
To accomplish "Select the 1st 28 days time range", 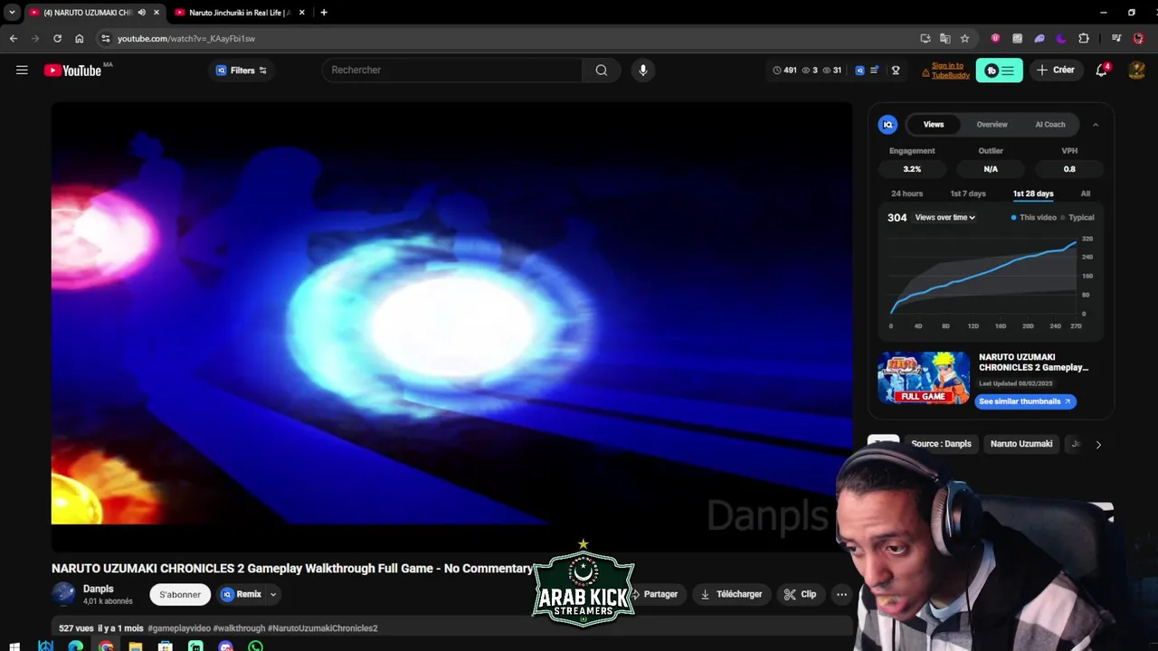I will [x=1033, y=193].
